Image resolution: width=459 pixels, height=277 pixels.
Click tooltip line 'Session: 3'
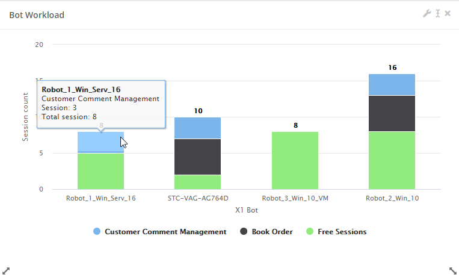(59, 108)
